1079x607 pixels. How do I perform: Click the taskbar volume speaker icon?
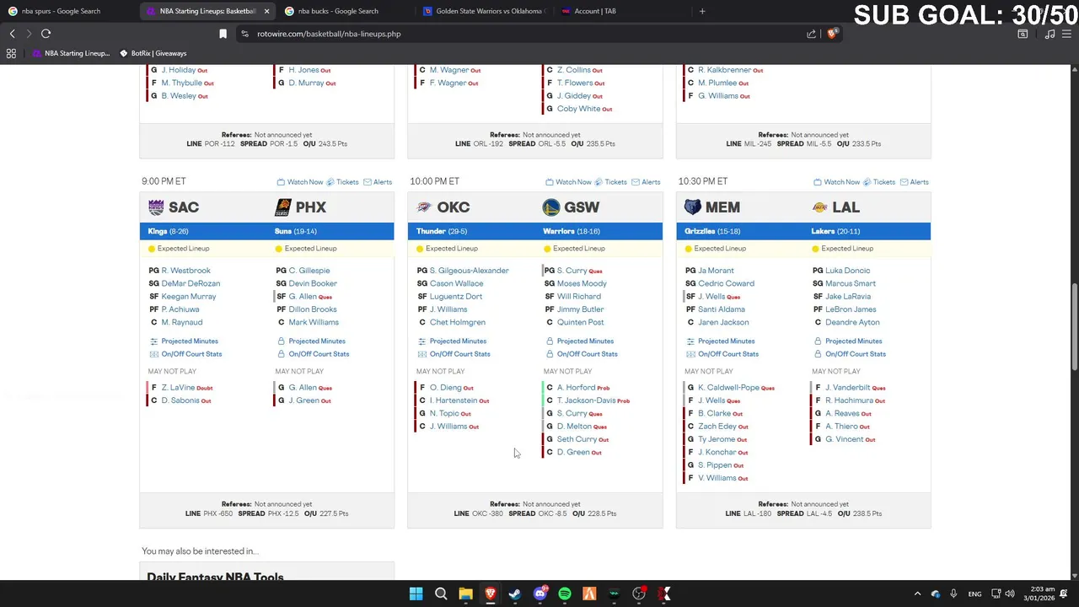click(x=1010, y=594)
